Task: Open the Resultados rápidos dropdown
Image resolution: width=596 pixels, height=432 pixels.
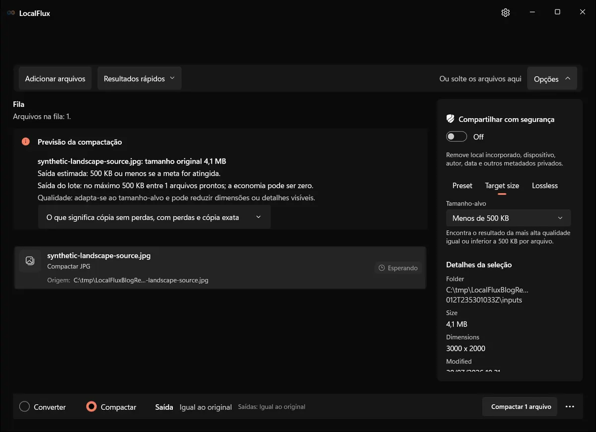Action: click(x=139, y=79)
